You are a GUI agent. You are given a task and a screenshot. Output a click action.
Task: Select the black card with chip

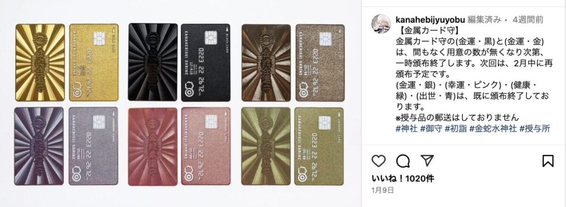pyautogui.click(x=205, y=62)
